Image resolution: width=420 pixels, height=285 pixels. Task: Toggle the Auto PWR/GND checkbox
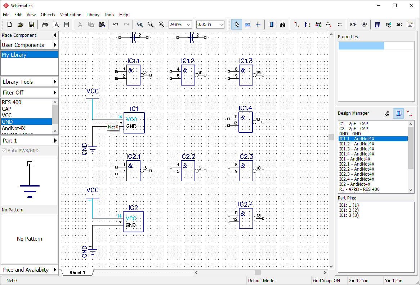point(4,150)
